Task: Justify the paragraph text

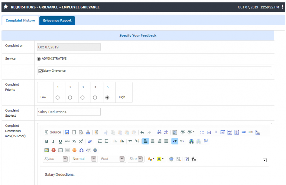Action: coord(166,141)
